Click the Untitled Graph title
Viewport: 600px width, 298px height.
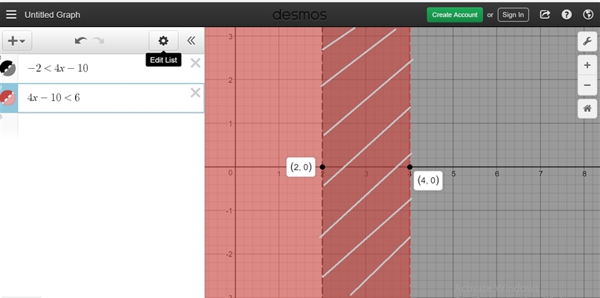52,15
